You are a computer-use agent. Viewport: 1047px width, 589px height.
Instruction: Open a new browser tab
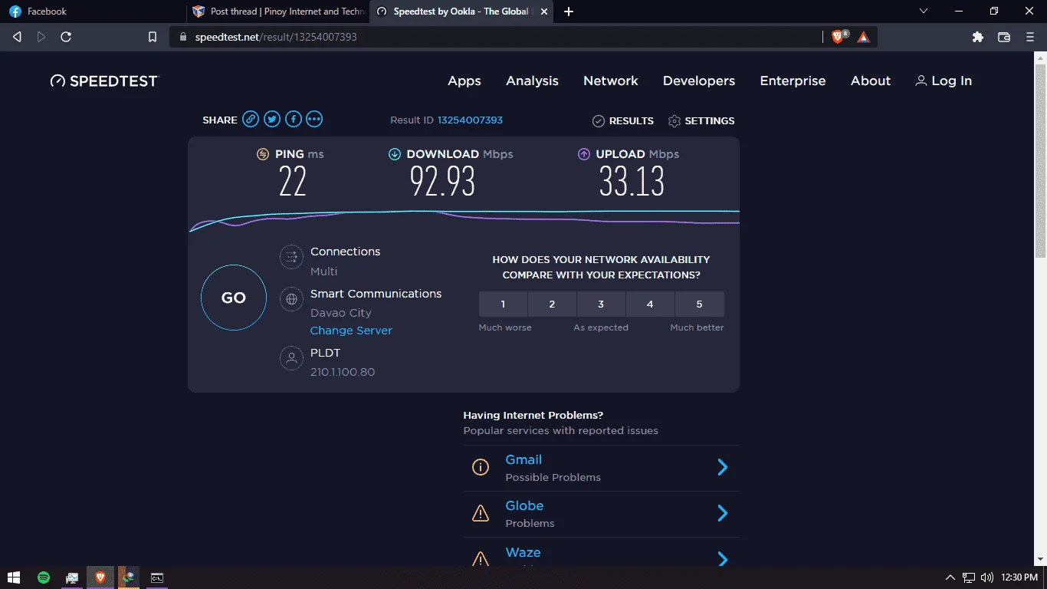(569, 12)
